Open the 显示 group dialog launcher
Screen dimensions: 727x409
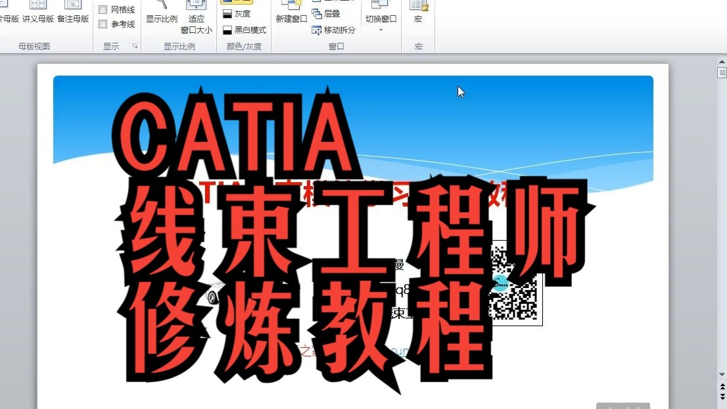click(135, 46)
